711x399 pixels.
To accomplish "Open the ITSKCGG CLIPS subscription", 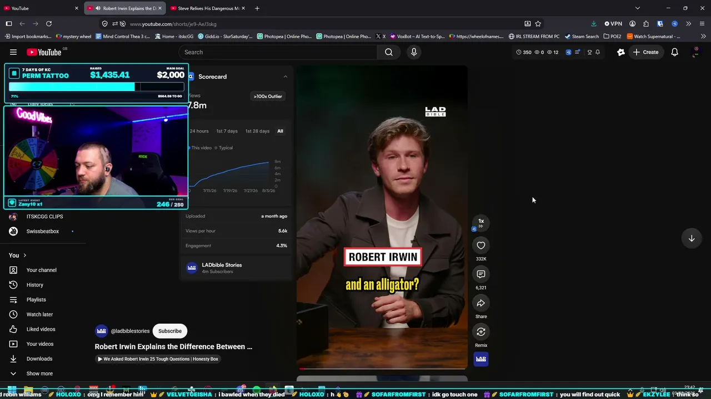I will tap(44, 217).
